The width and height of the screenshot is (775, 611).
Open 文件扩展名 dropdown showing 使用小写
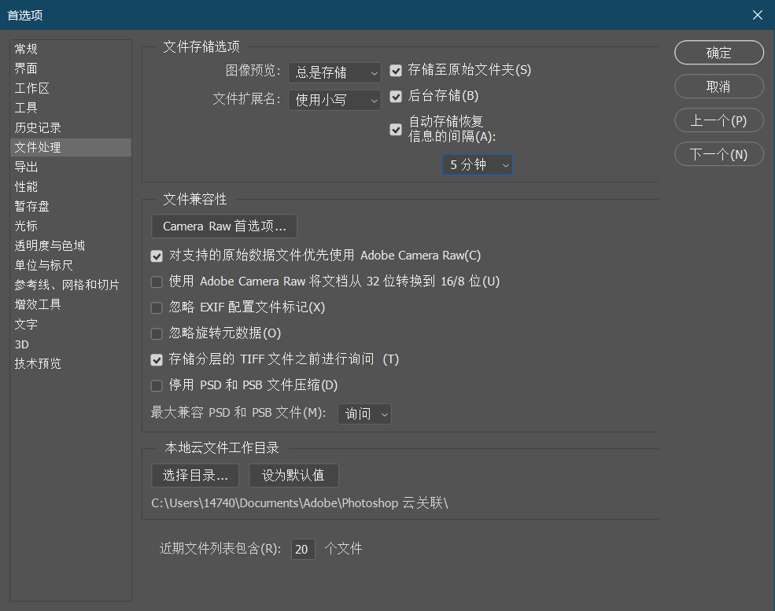[x=334, y=101]
